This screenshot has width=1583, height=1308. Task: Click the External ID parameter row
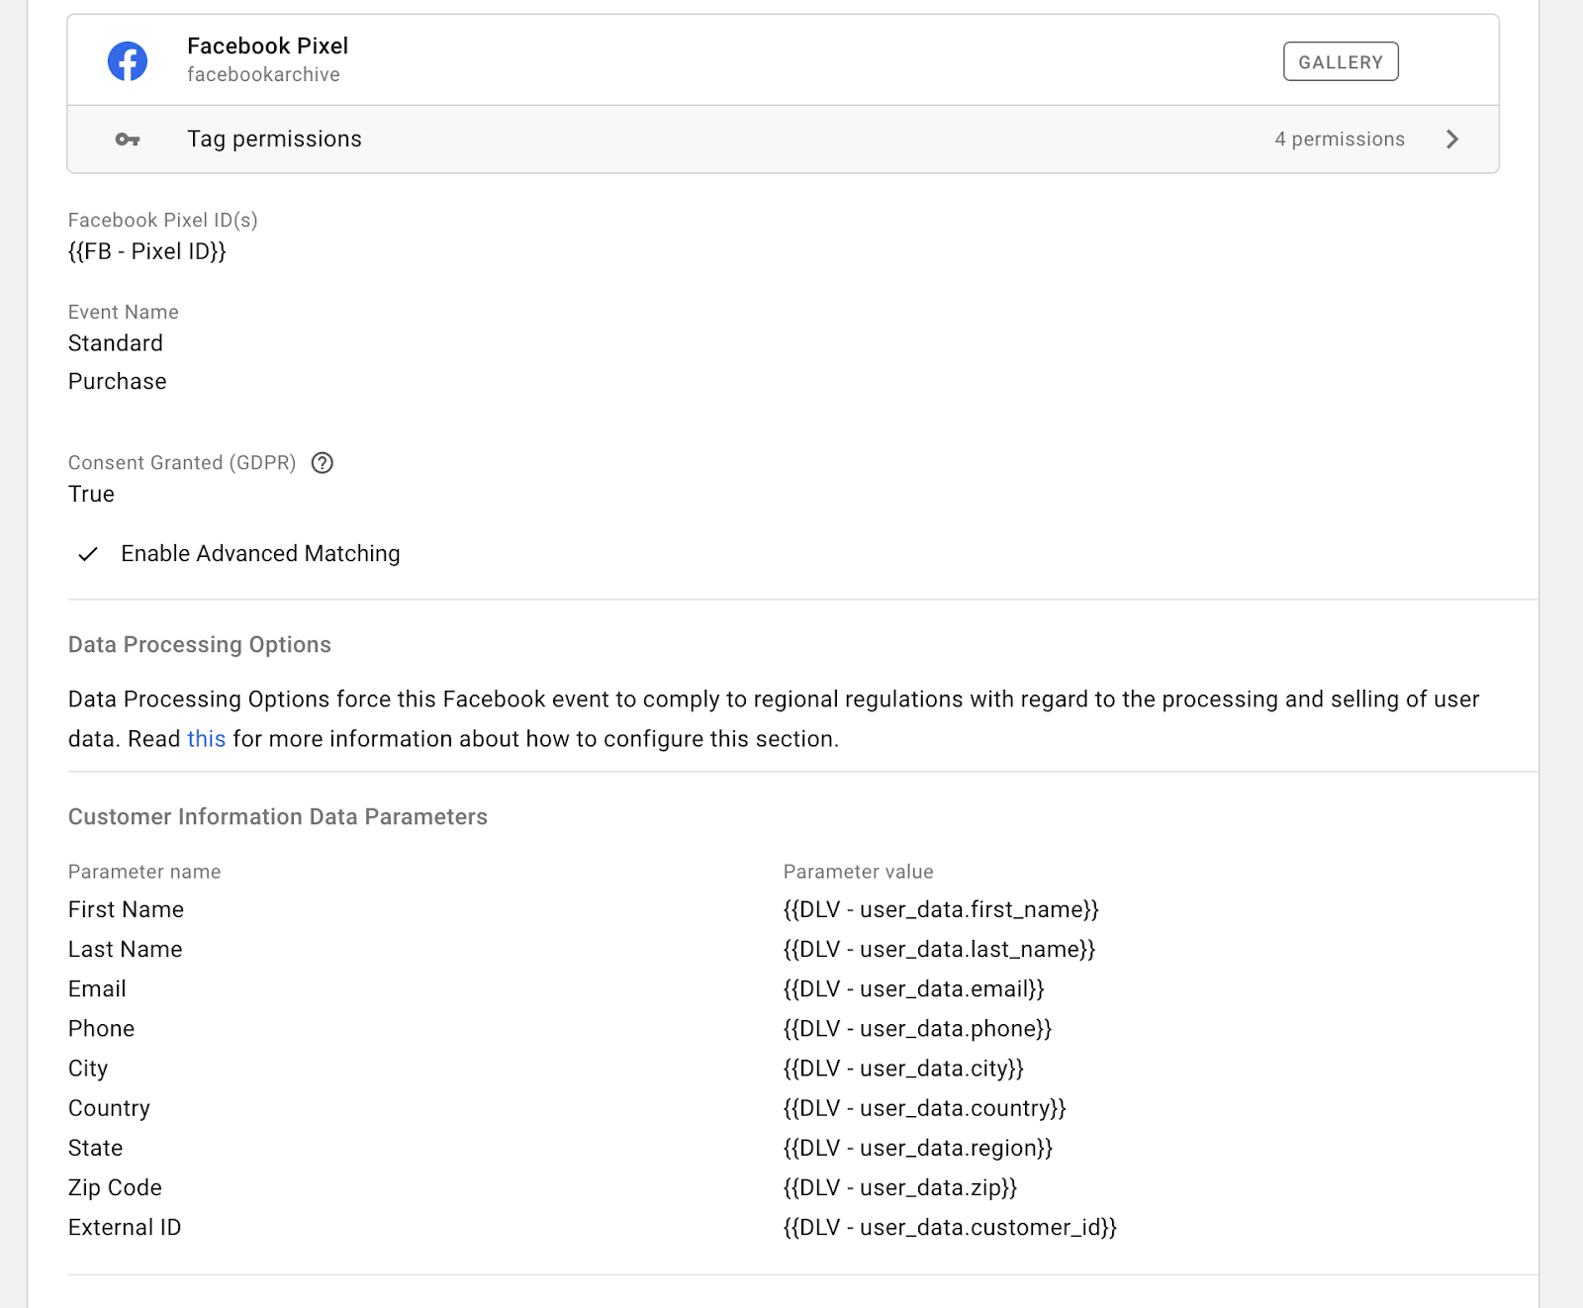click(x=124, y=1227)
